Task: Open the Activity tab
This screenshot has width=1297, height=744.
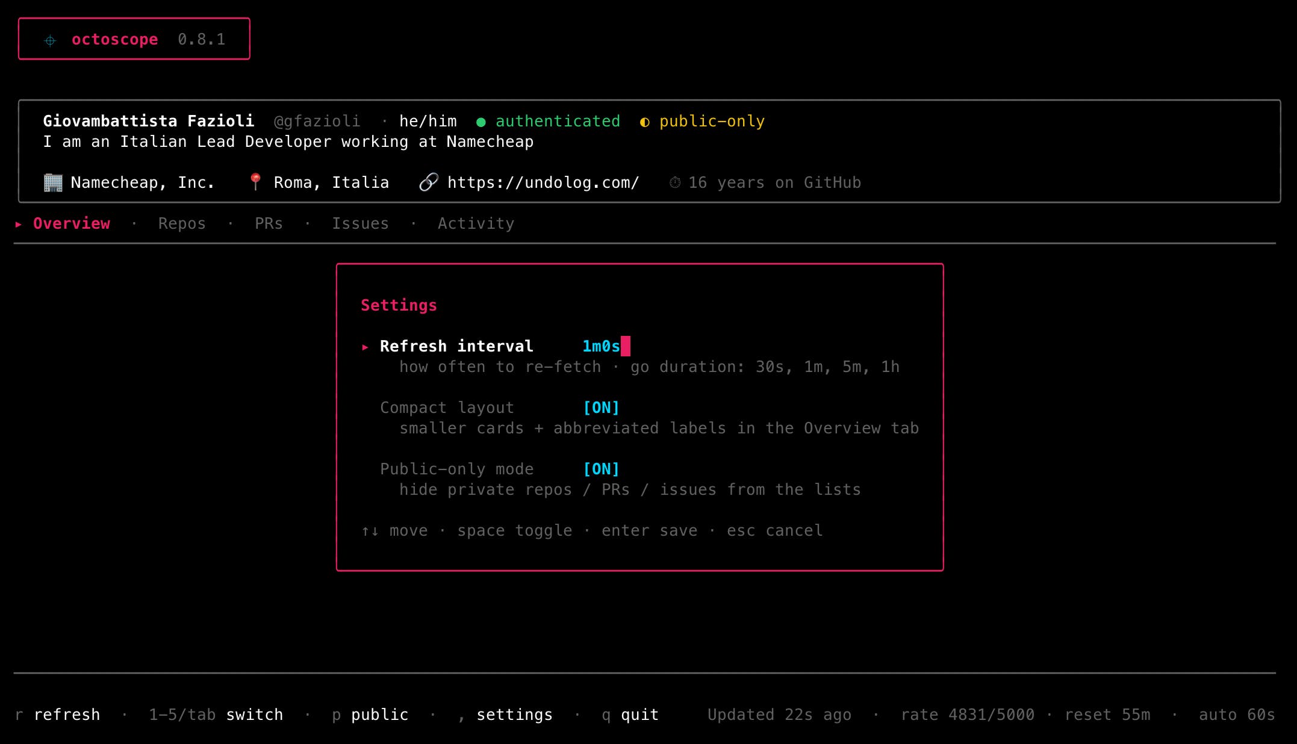Action: (476, 224)
